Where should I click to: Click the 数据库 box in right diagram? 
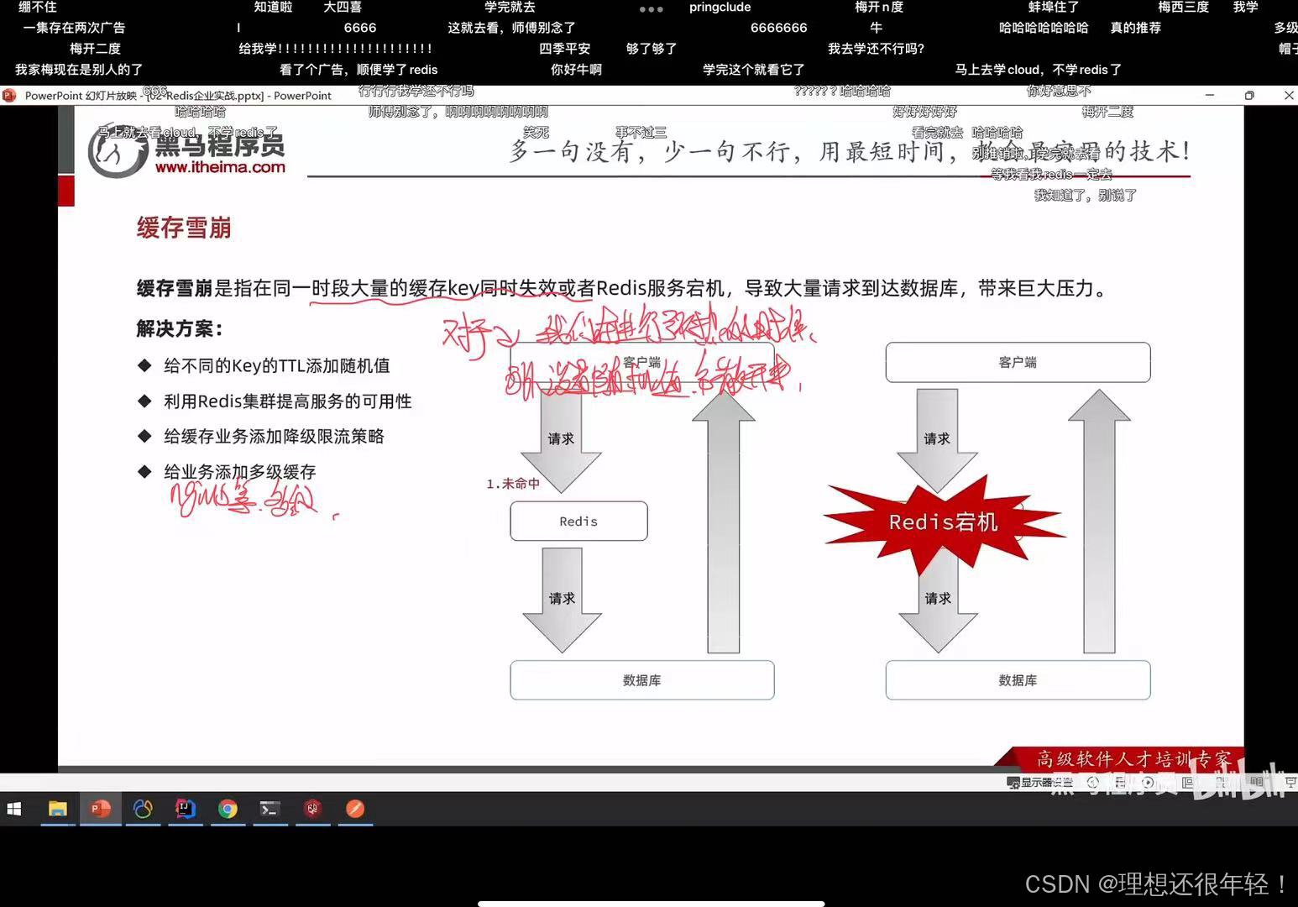pyautogui.click(x=1018, y=680)
